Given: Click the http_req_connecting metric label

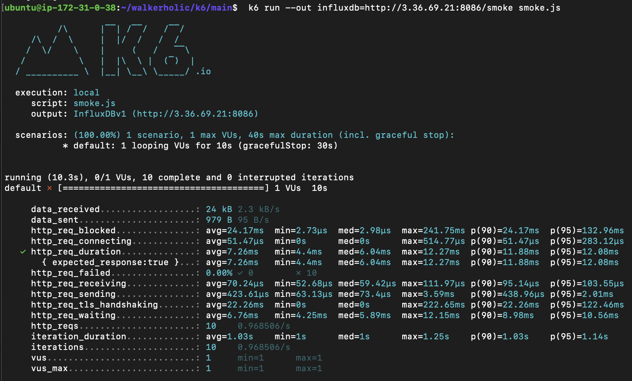Looking at the screenshot, I should tap(81, 241).
